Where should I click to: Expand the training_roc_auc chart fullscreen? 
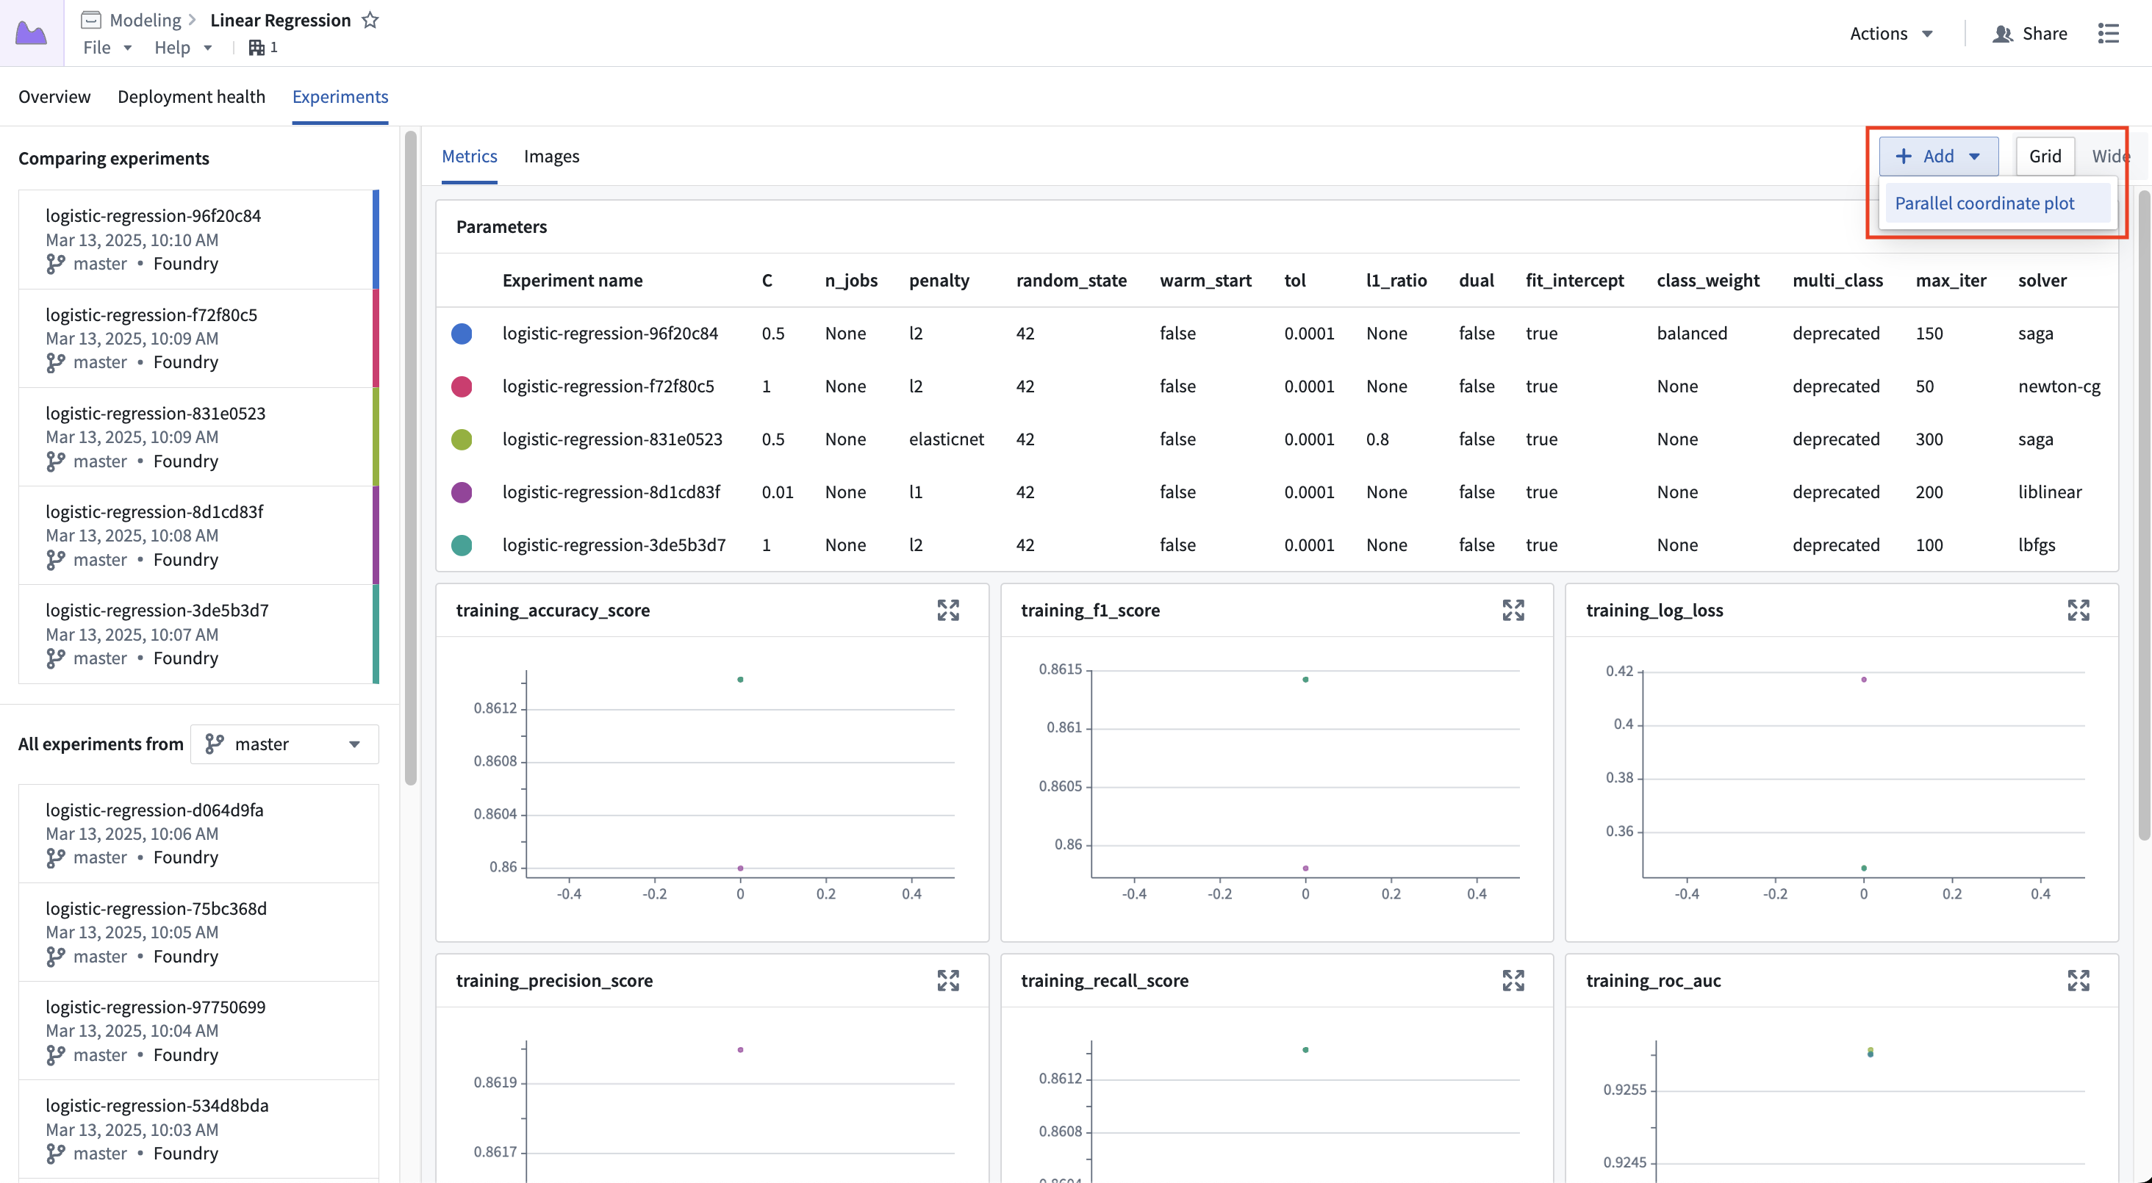click(2078, 980)
